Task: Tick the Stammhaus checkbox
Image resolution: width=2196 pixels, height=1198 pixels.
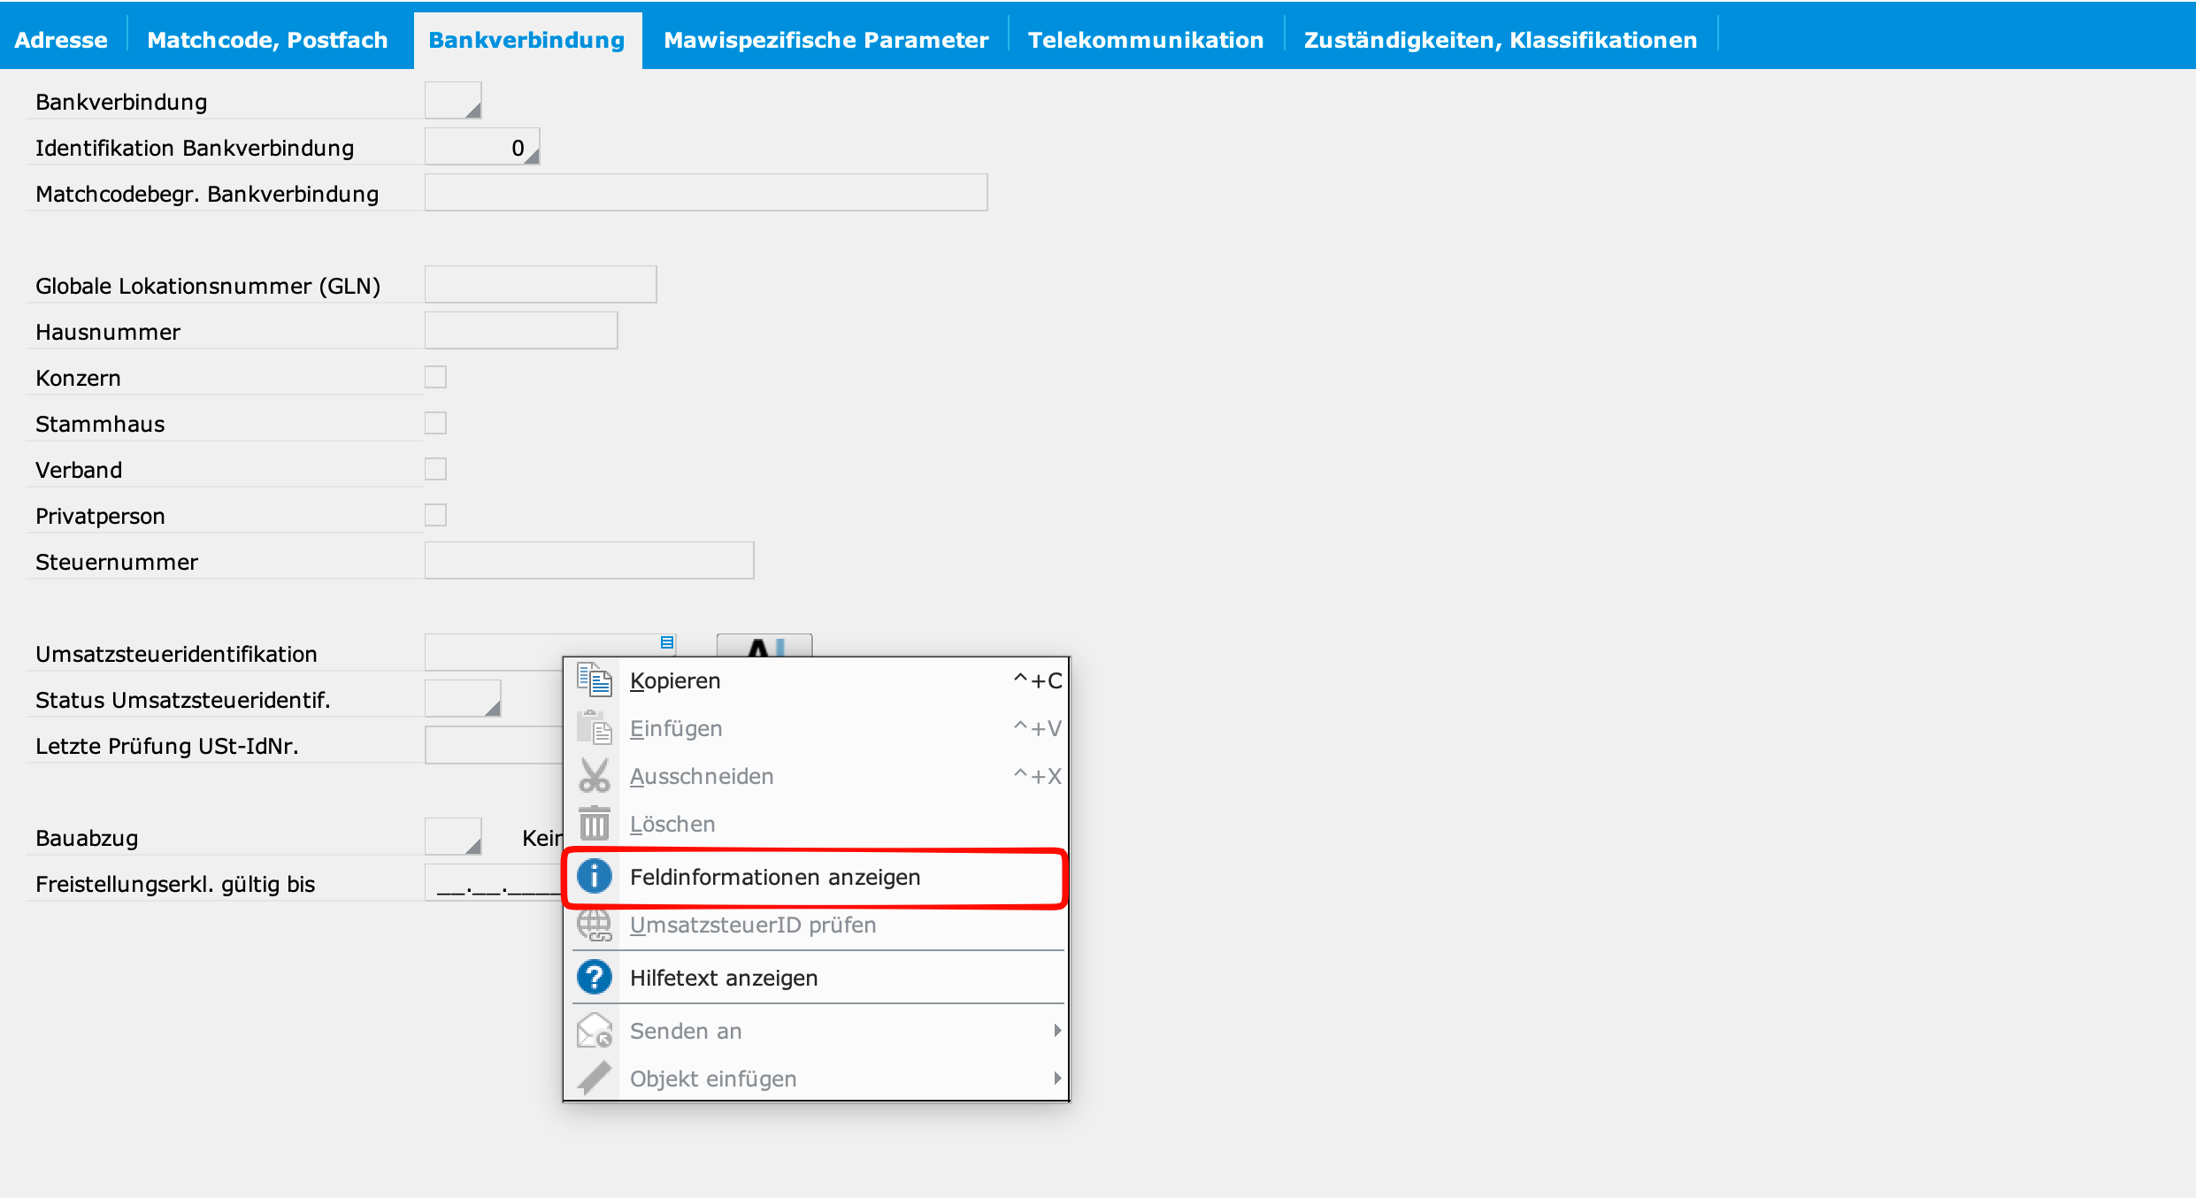Action: tap(435, 424)
